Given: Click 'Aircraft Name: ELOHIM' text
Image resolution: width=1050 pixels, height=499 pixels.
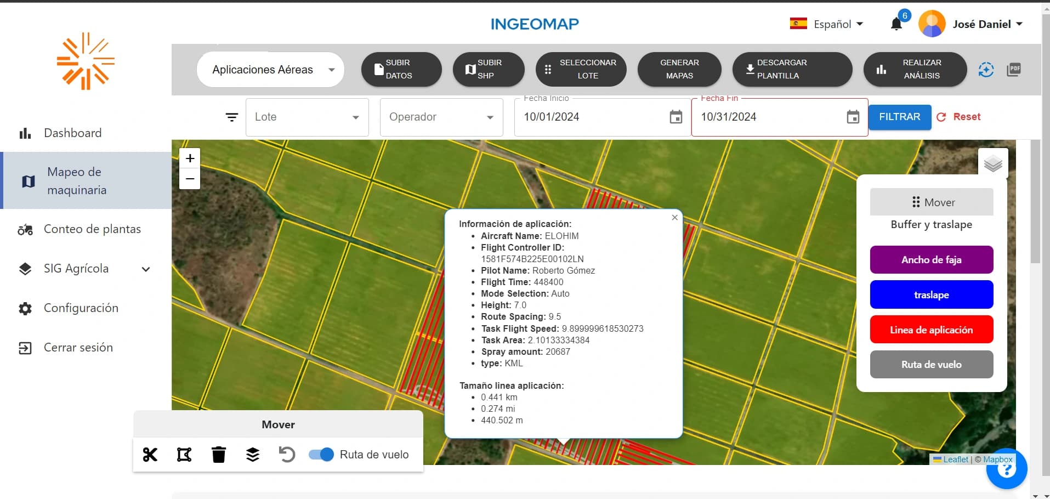Looking at the screenshot, I should coord(530,236).
